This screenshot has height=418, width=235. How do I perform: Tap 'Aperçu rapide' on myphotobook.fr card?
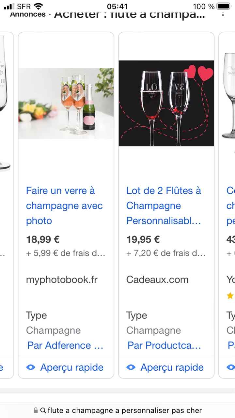coord(72,367)
